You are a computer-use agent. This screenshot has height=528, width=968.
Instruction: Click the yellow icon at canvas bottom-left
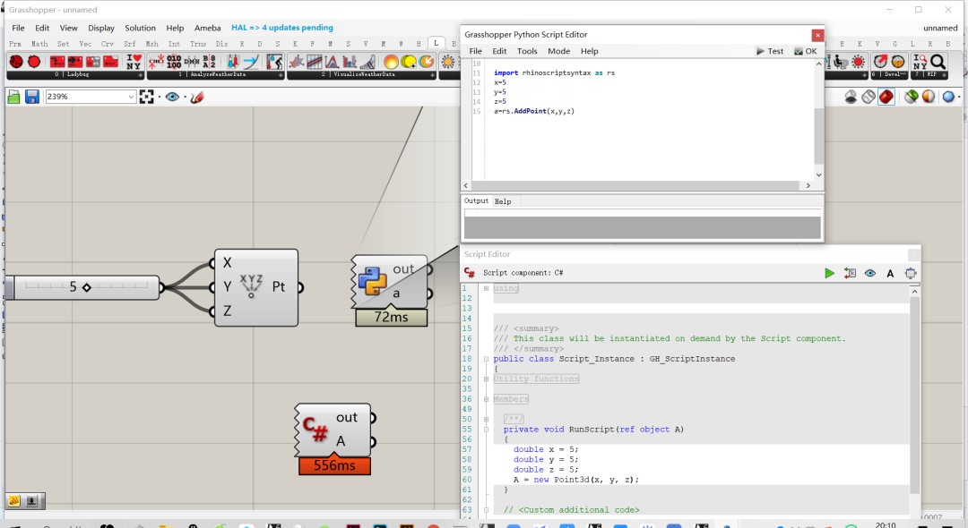point(15,501)
